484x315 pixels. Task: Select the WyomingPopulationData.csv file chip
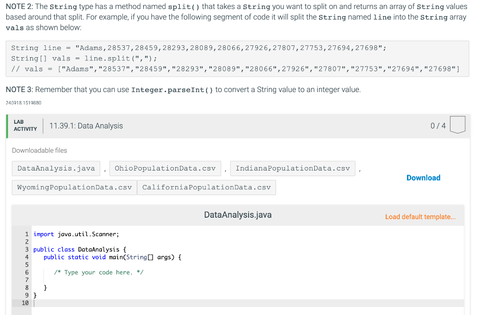(x=73, y=187)
